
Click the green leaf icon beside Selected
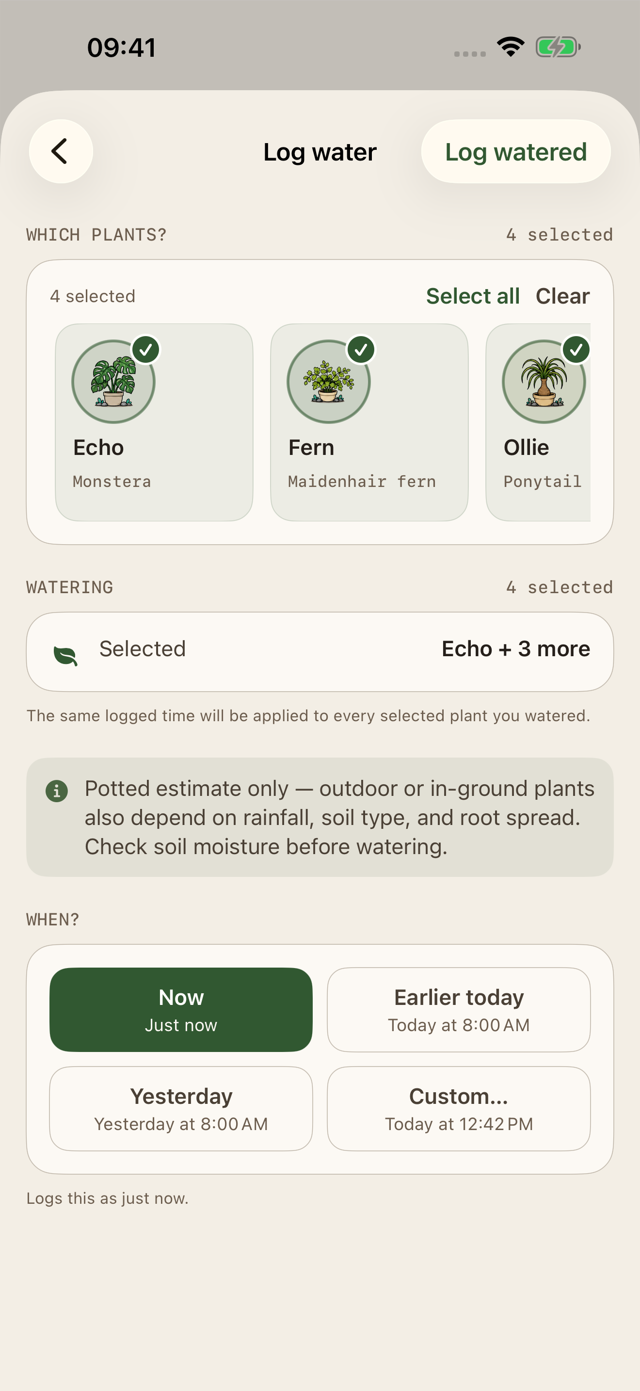click(x=66, y=656)
